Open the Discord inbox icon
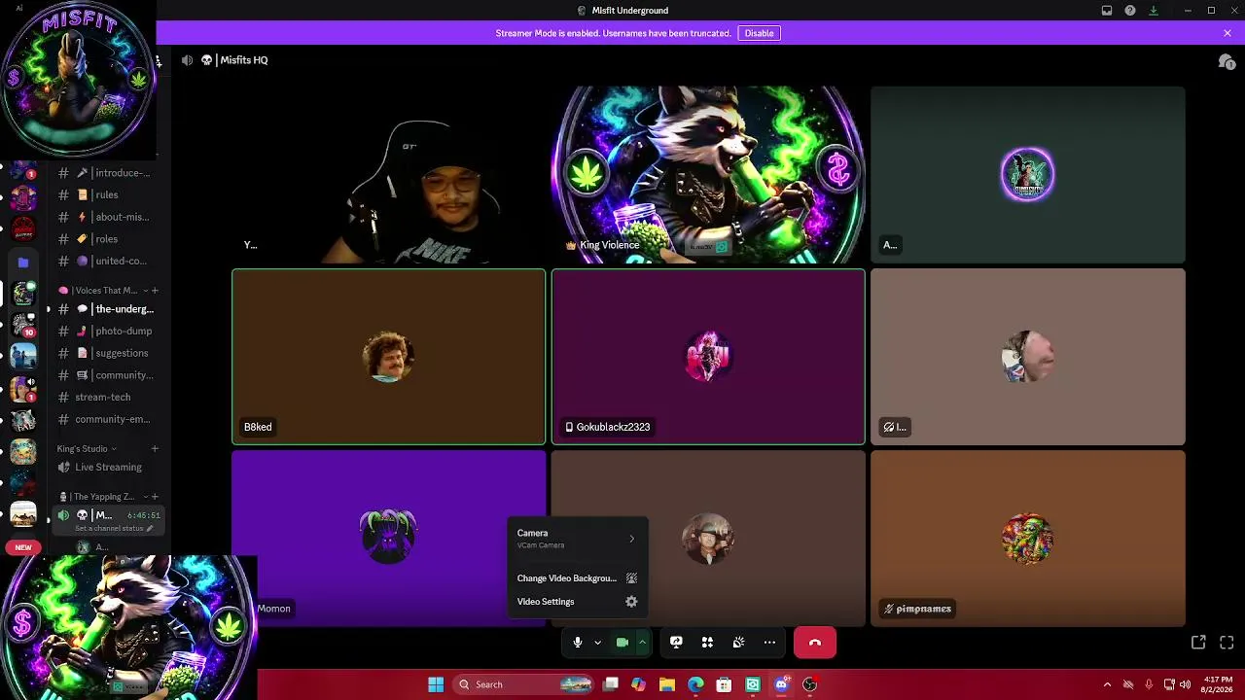The height and width of the screenshot is (700, 1245). [1107, 11]
